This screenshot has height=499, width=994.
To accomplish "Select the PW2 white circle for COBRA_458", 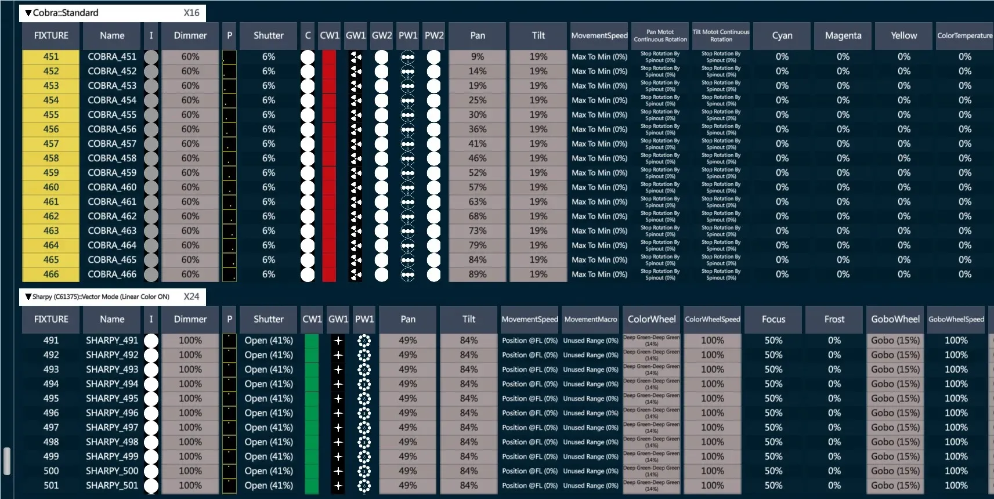I will pos(433,158).
